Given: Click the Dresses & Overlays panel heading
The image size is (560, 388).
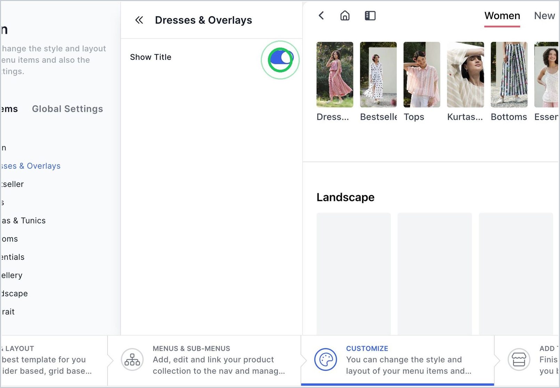Looking at the screenshot, I should point(203,20).
